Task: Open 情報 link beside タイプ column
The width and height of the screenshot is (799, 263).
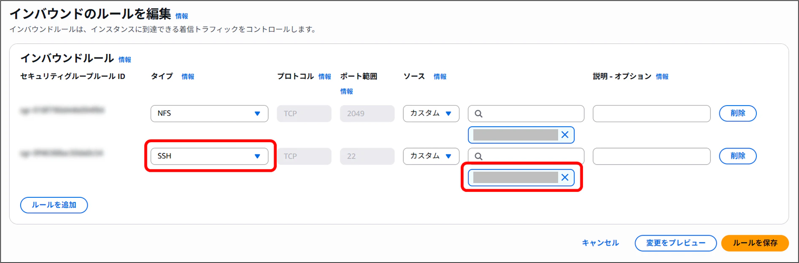Action: pyautogui.click(x=188, y=77)
